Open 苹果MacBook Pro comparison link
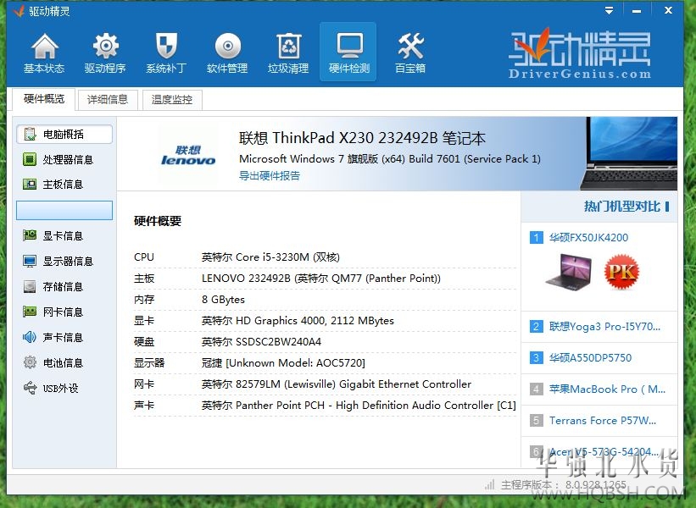696x508 pixels. [607, 389]
